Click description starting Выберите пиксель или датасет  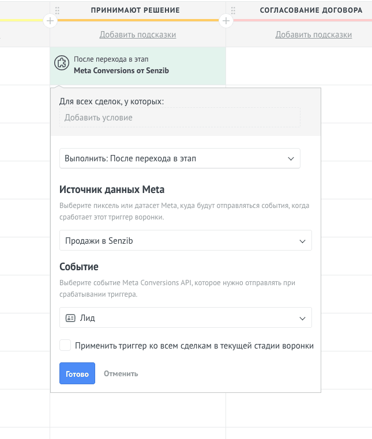click(184, 211)
